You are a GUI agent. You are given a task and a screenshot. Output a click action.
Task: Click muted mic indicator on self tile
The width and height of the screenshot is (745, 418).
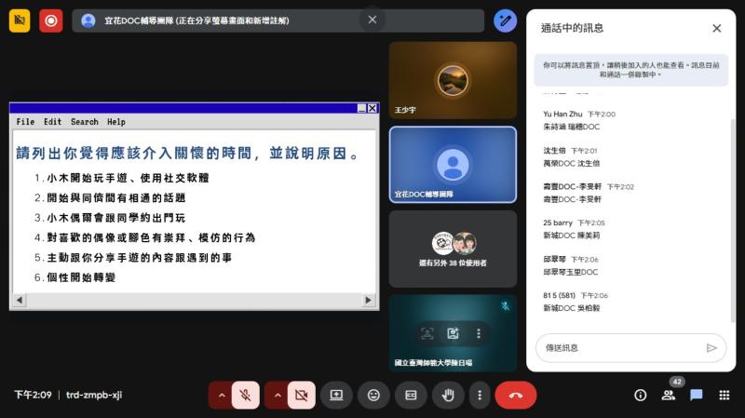506,306
